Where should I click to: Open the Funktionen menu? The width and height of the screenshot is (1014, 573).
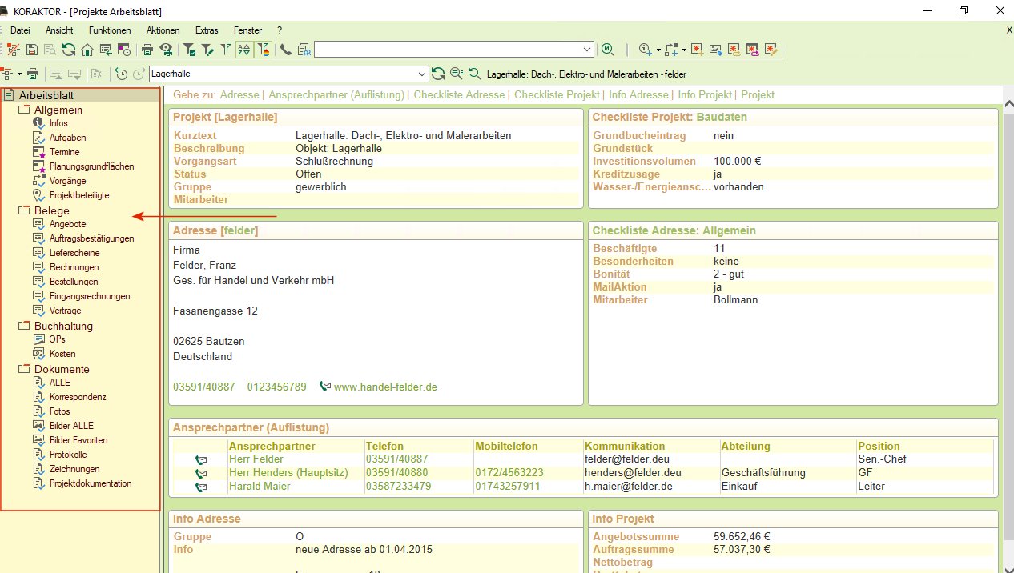coord(110,30)
